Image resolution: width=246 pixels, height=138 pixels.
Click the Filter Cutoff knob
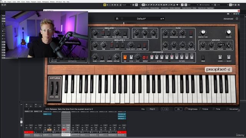tap(165, 32)
